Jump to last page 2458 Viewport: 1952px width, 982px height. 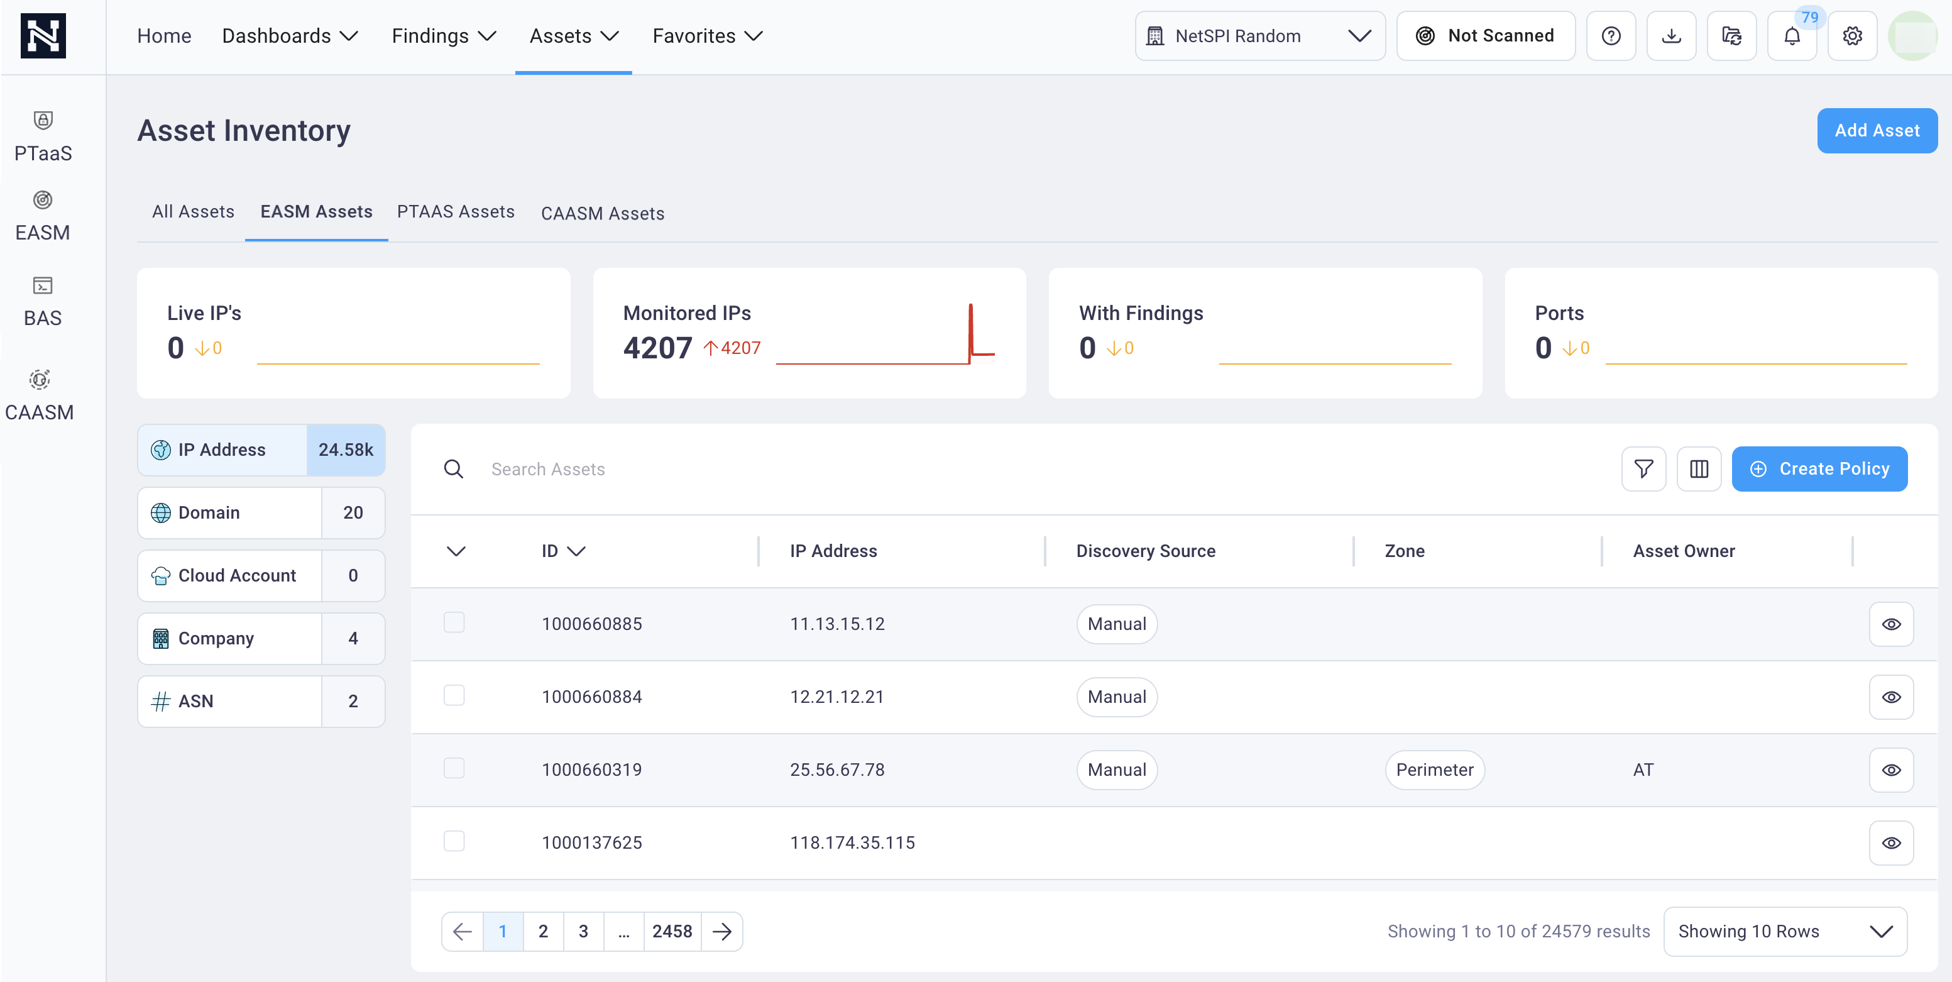(x=672, y=930)
